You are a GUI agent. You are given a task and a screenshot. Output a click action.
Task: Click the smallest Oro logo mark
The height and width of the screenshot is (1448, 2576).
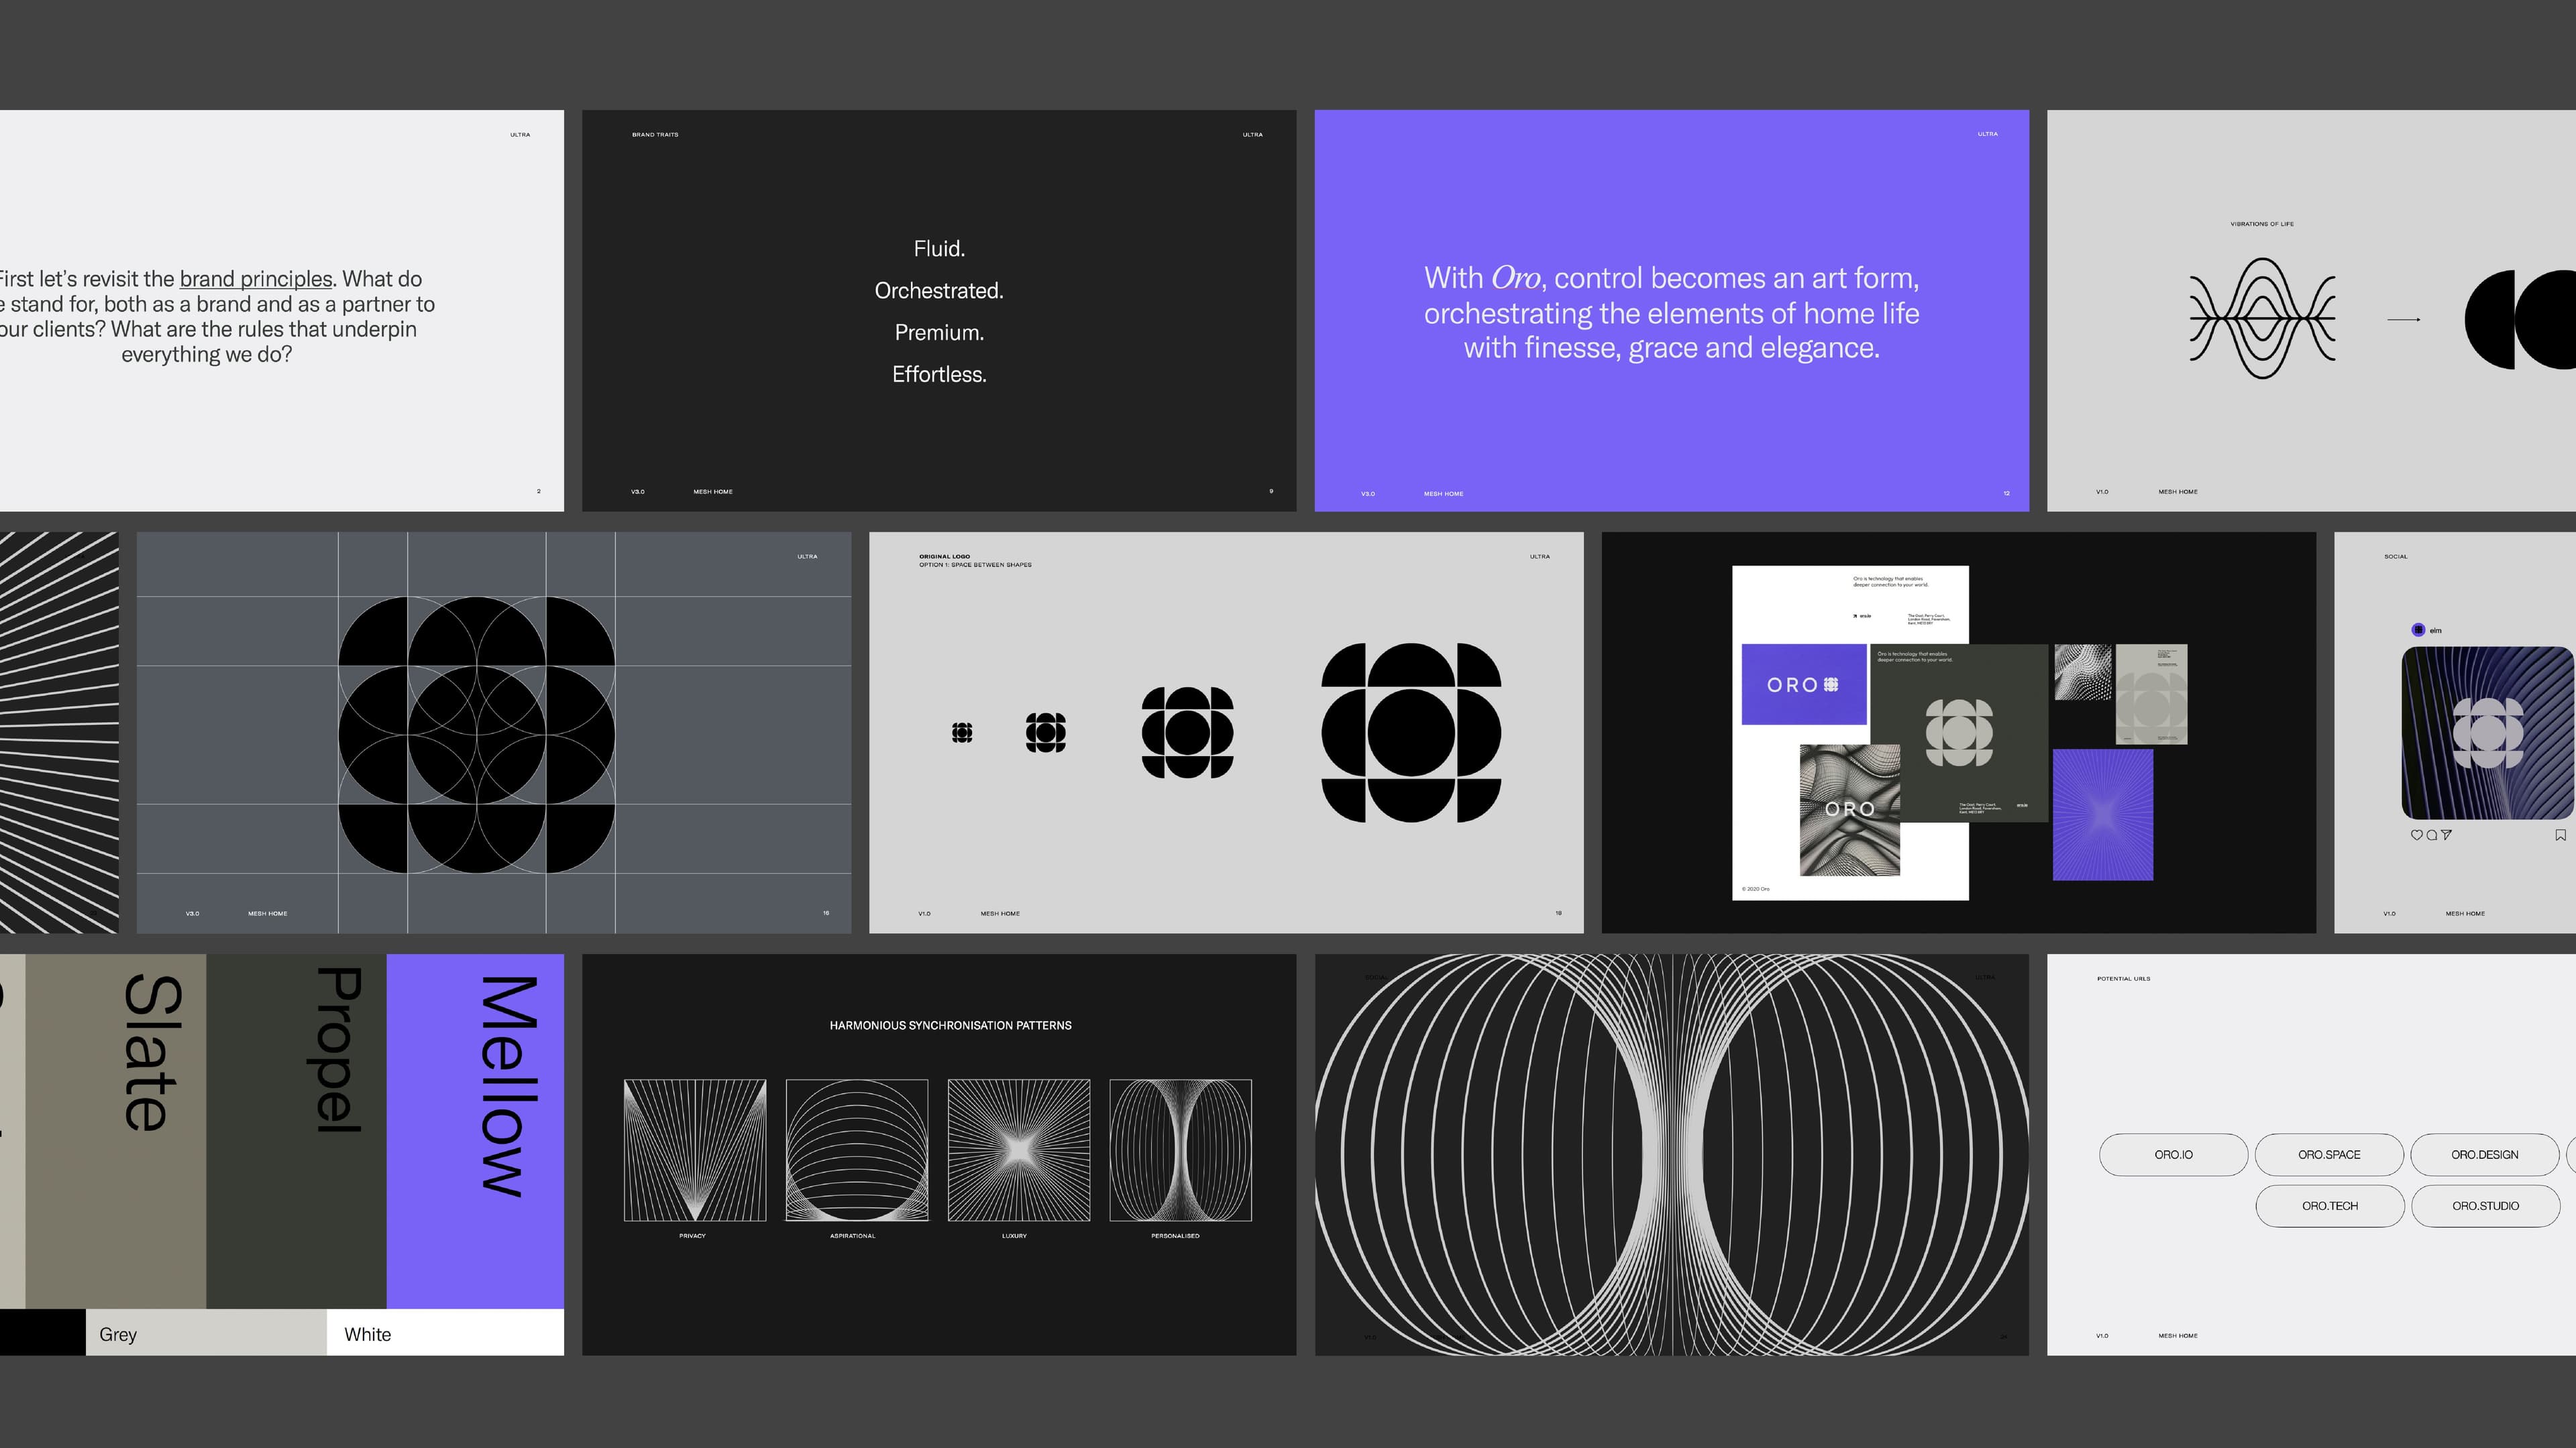[x=962, y=733]
